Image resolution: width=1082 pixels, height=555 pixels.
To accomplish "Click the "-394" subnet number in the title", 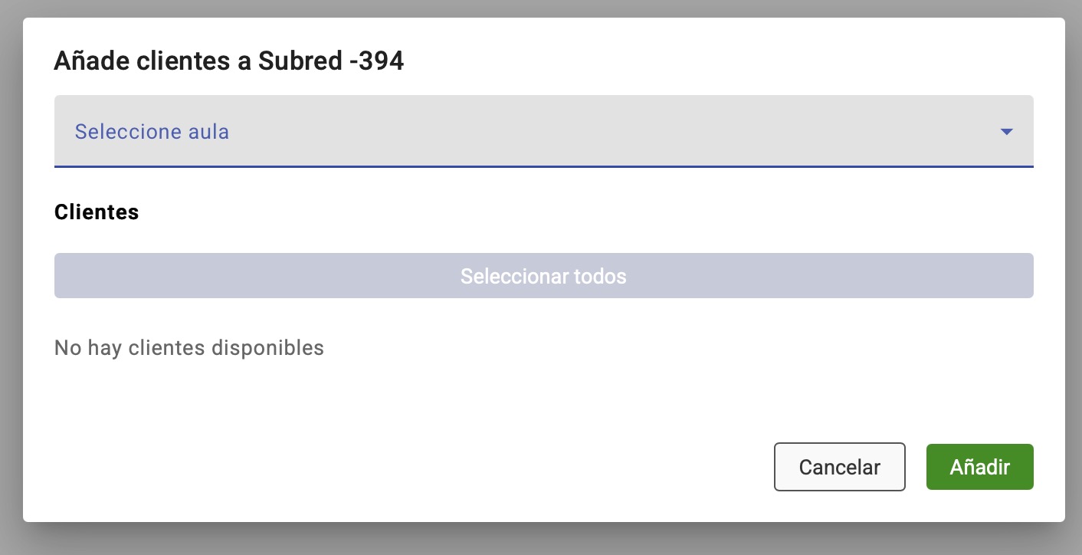I will click(375, 61).
